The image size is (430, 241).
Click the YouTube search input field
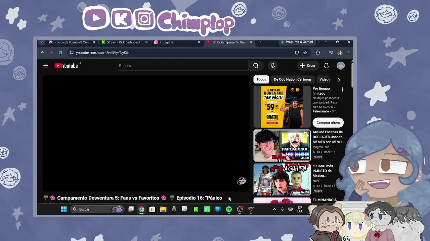(x=181, y=66)
